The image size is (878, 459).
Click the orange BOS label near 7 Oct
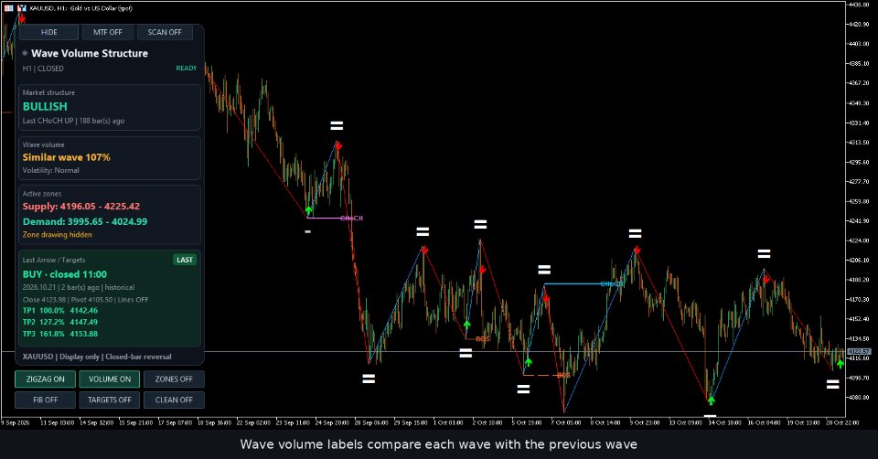(563, 375)
